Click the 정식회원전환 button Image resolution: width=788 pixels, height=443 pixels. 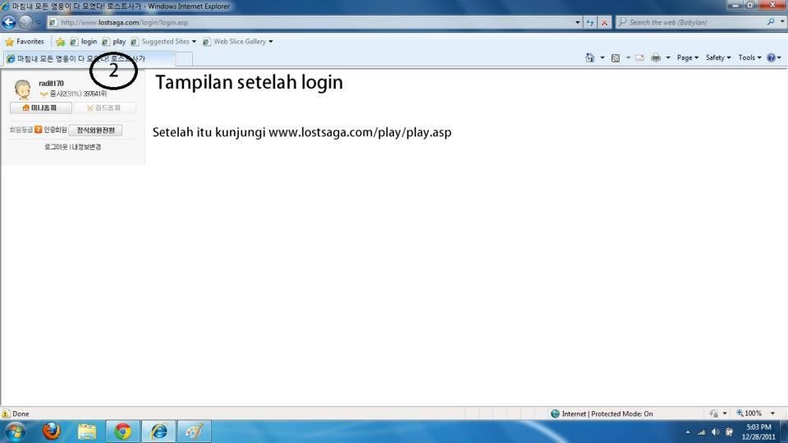coord(95,130)
